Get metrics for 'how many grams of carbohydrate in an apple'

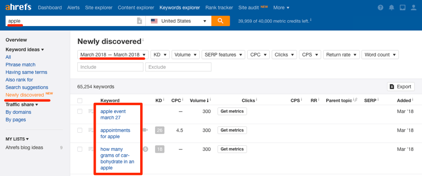[232, 149]
